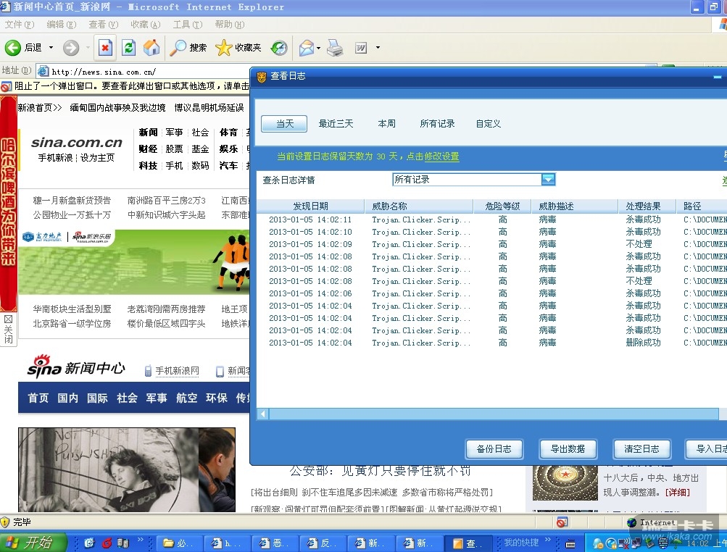Open the 文件 menu
This screenshot has height=552, width=727.
coord(20,25)
